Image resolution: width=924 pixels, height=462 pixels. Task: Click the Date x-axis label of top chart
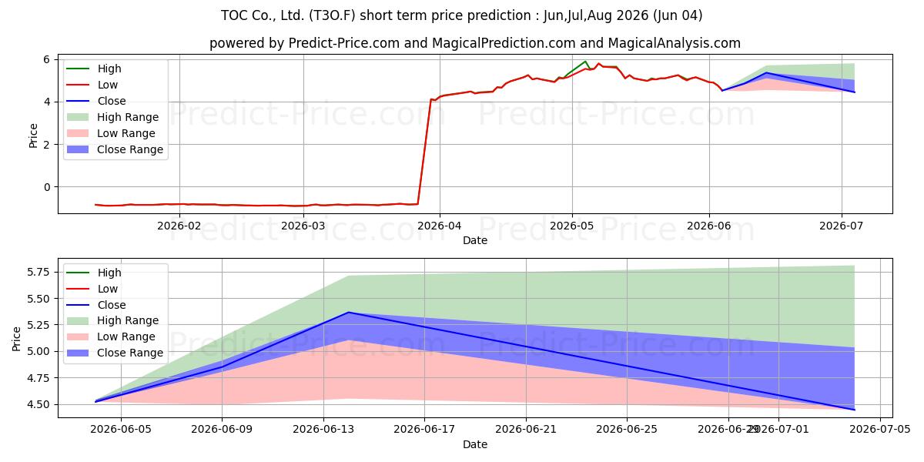pyautogui.click(x=475, y=241)
